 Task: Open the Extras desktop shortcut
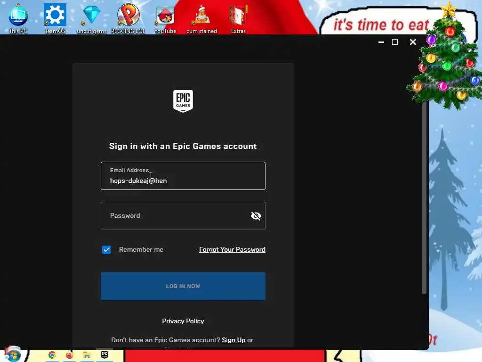click(x=238, y=18)
